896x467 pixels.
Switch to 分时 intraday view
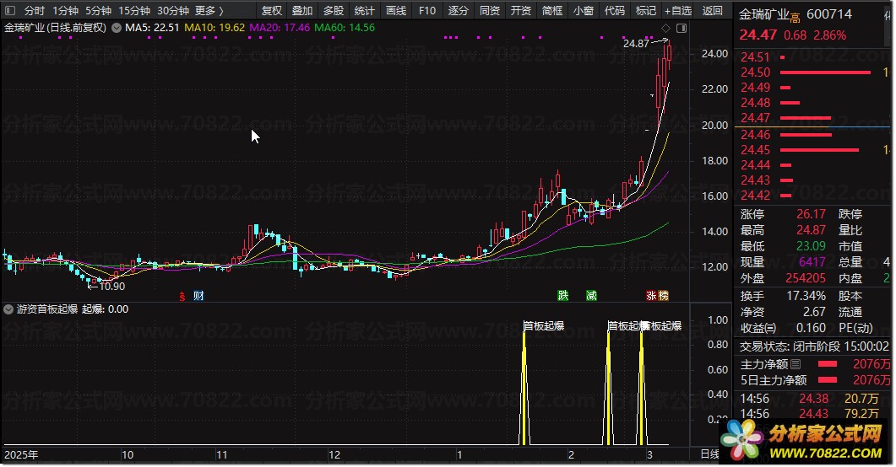click(35, 11)
